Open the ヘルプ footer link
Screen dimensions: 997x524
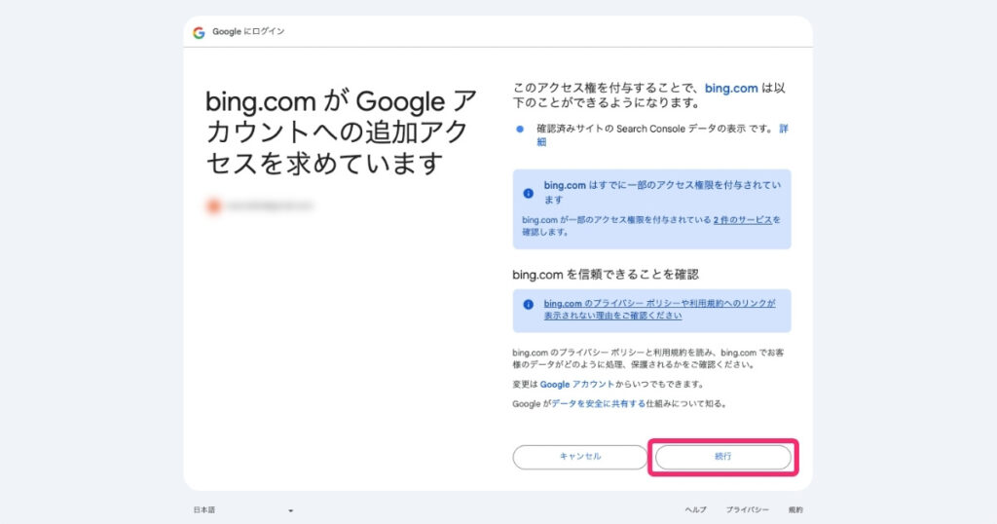(695, 510)
